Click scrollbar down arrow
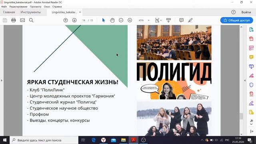 tap(241, 134)
